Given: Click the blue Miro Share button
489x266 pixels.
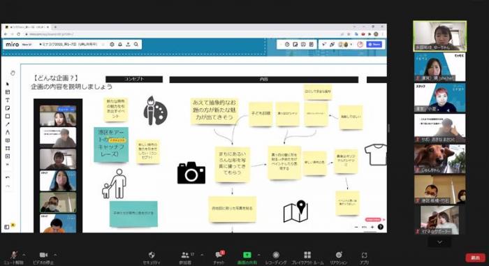Looking at the screenshot, I should pyautogui.click(x=374, y=45).
